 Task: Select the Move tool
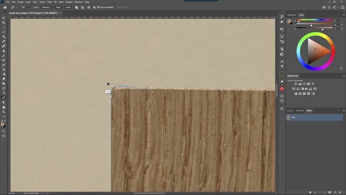4,18
